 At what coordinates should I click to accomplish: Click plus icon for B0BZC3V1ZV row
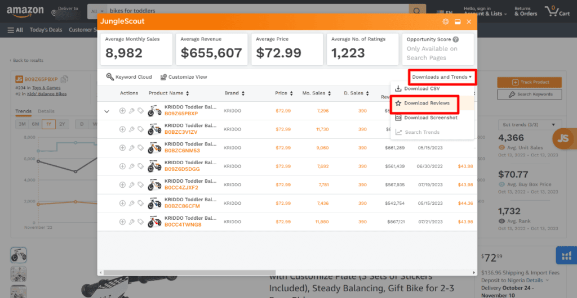(122, 129)
